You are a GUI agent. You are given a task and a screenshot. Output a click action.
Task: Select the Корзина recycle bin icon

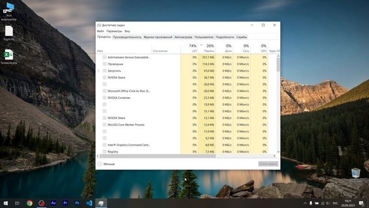tap(356, 175)
